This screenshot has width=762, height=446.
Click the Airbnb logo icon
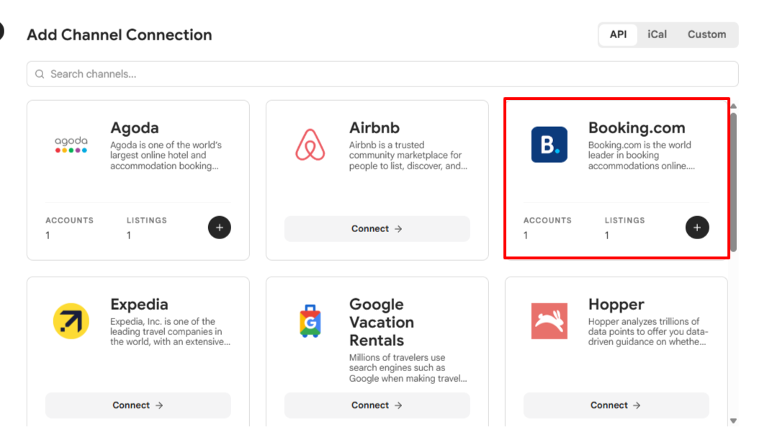pos(310,144)
